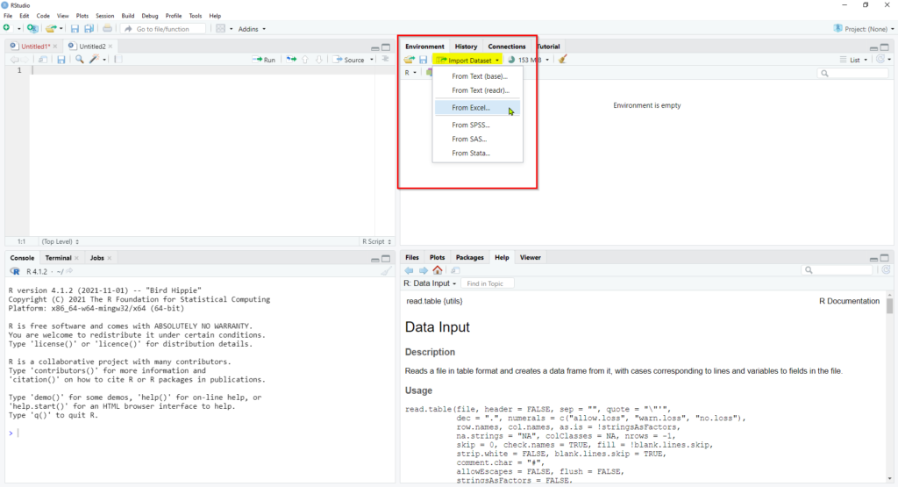
Task: Toggle the show-in-new-window editor icon
Action: (43, 60)
